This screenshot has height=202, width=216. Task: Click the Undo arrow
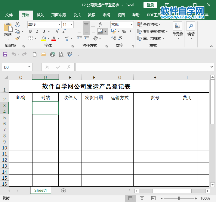[14, 54]
